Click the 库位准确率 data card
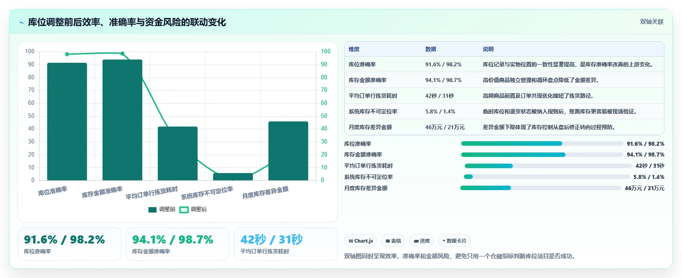Image resolution: width=682 pixels, height=278 pixels. point(69,244)
